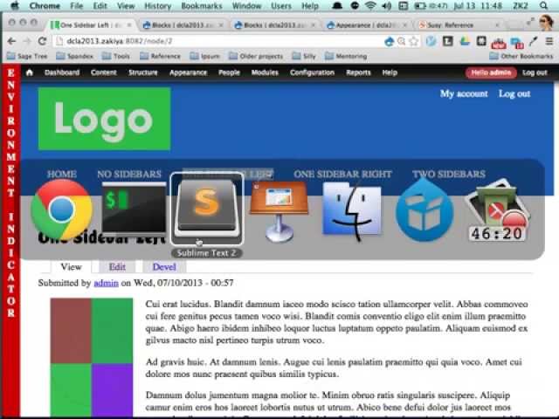The height and width of the screenshot is (419, 559).
Task: Open Other Bookmarks folder
Action: 521,56
